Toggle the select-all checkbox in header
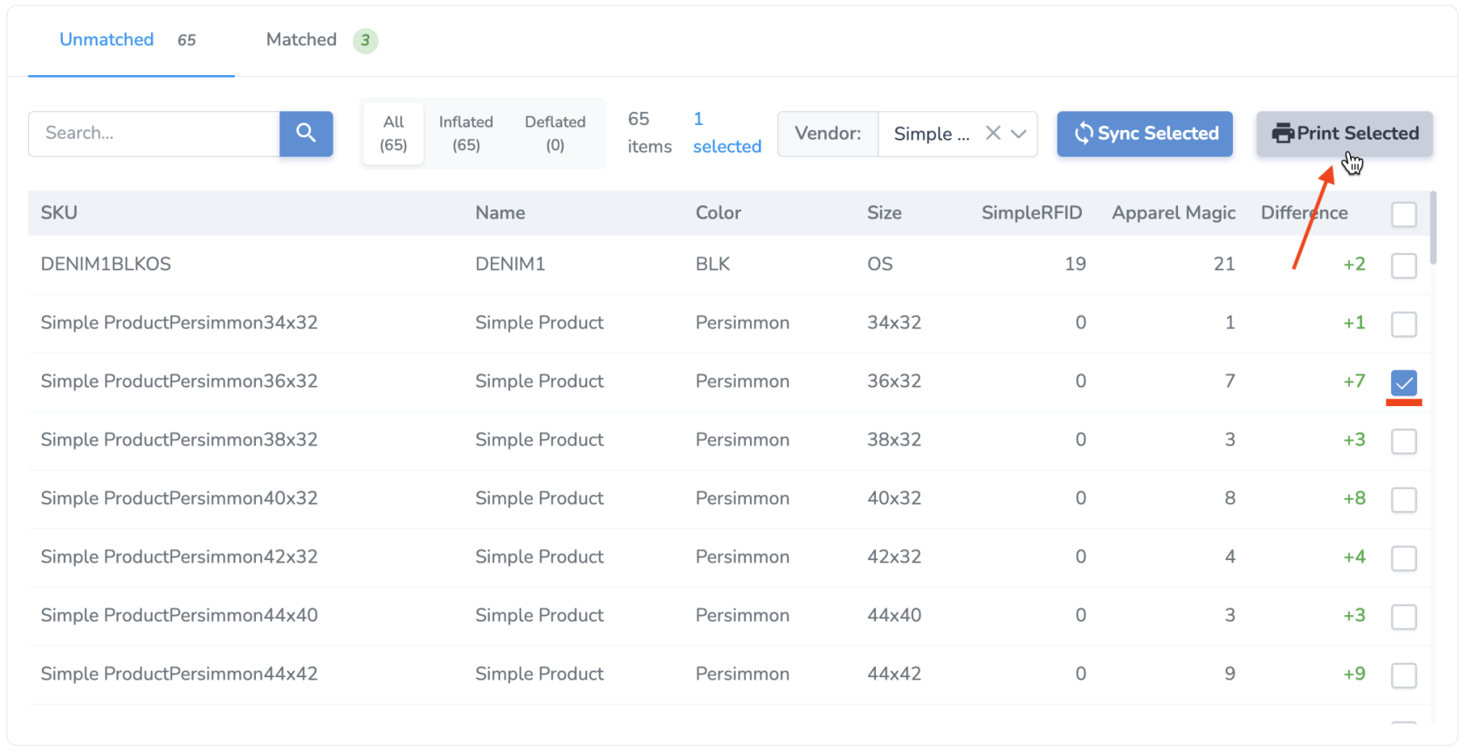The image size is (1467, 753). [x=1403, y=214]
